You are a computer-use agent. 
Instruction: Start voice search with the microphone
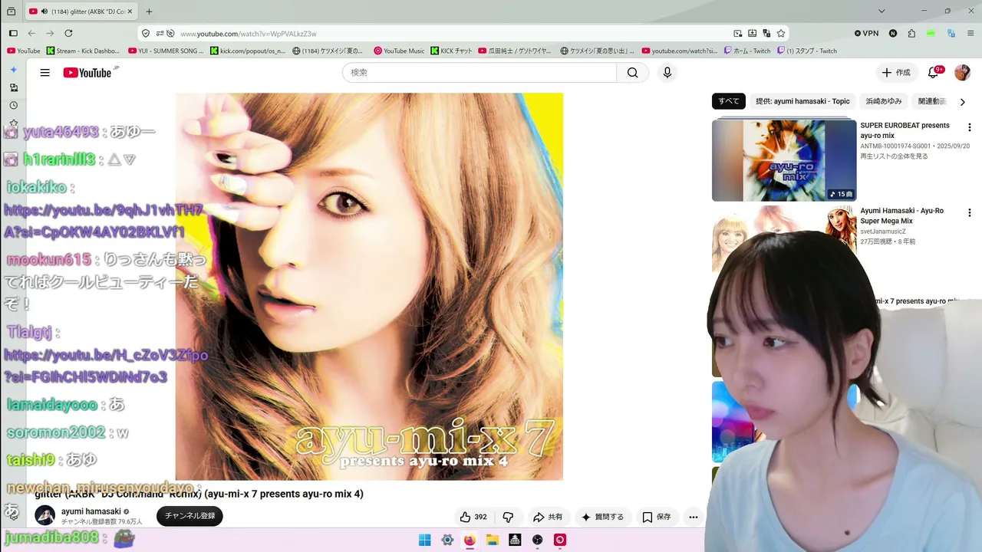pos(667,73)
